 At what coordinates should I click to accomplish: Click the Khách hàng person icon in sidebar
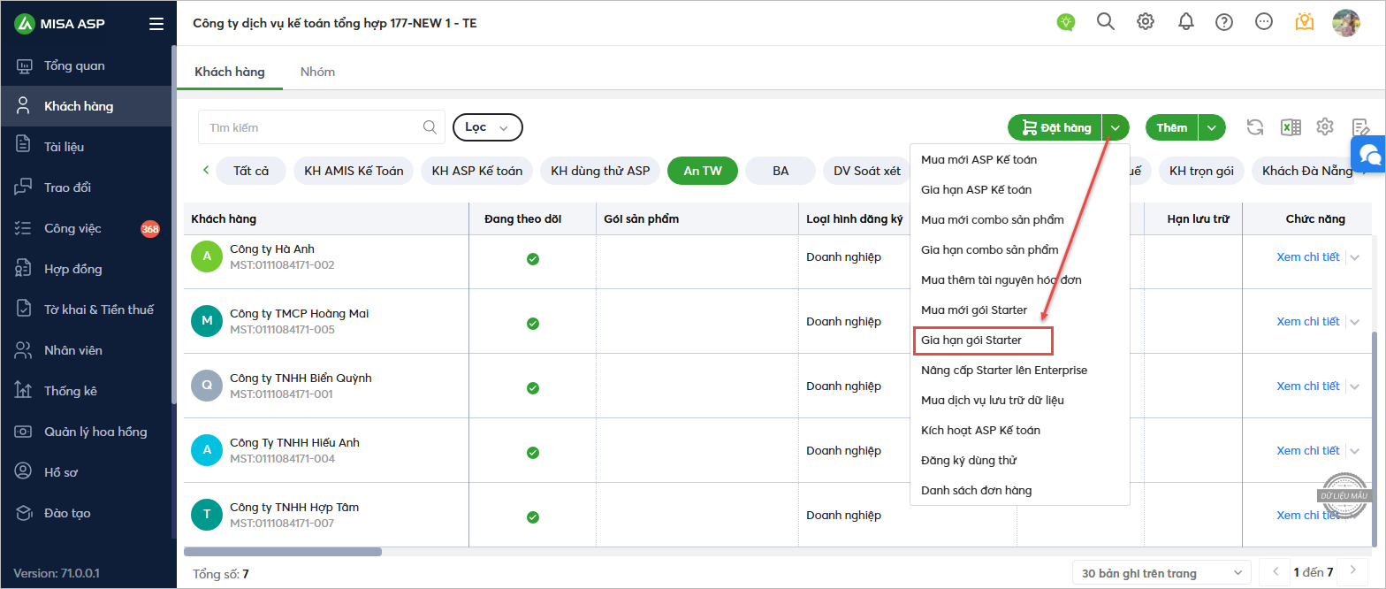(24, 106)
